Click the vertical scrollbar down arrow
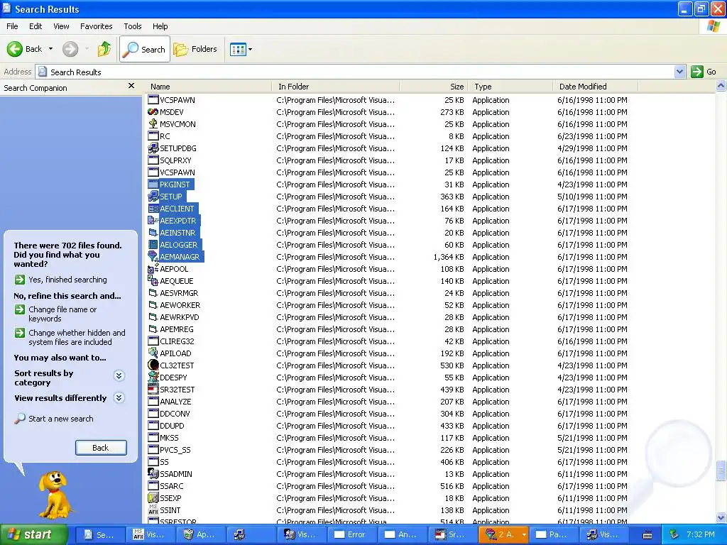The height and width of the screenshot is (545, 727). click(721, 517)
